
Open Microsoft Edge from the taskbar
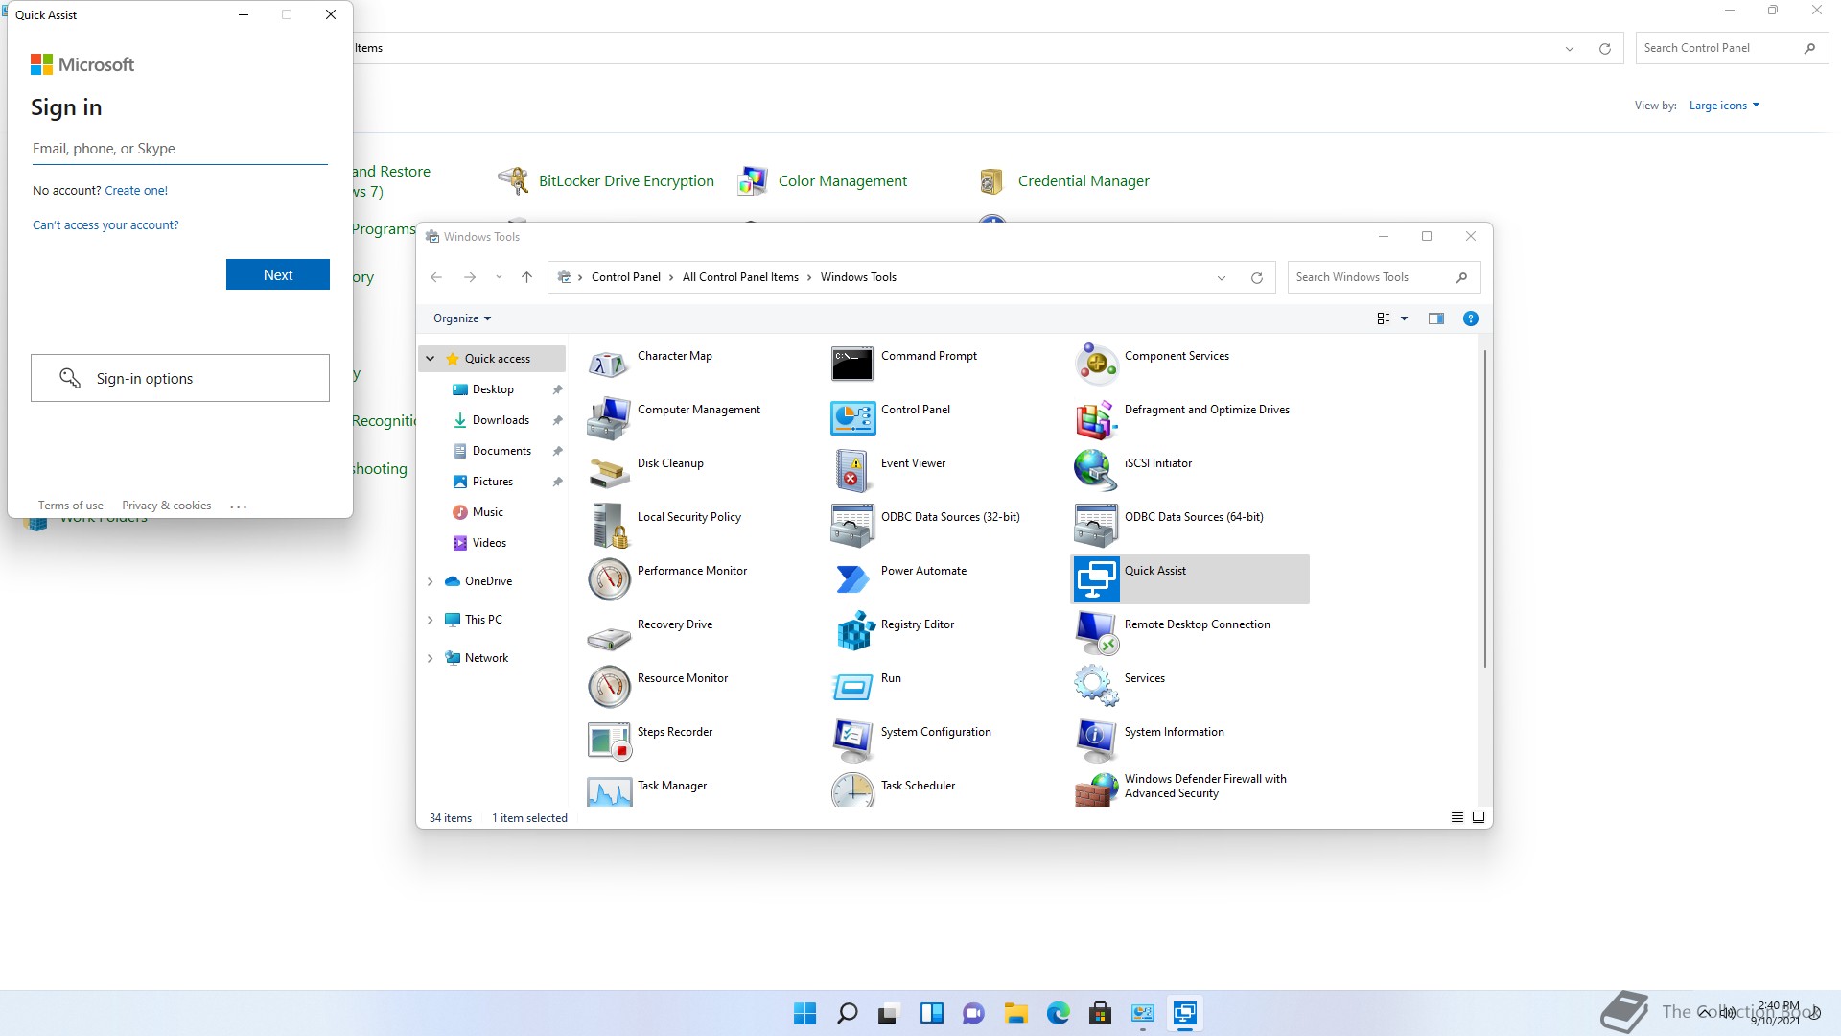pyautogui.click(x=1058, y=1013)
